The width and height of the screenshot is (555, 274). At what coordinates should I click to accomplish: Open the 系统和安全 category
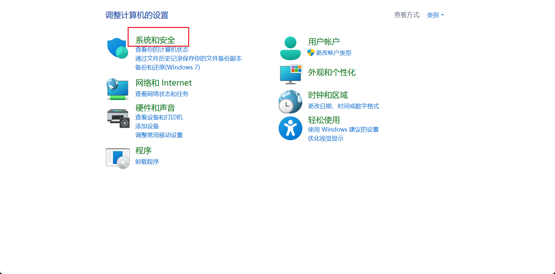click(x=155, y=40)
